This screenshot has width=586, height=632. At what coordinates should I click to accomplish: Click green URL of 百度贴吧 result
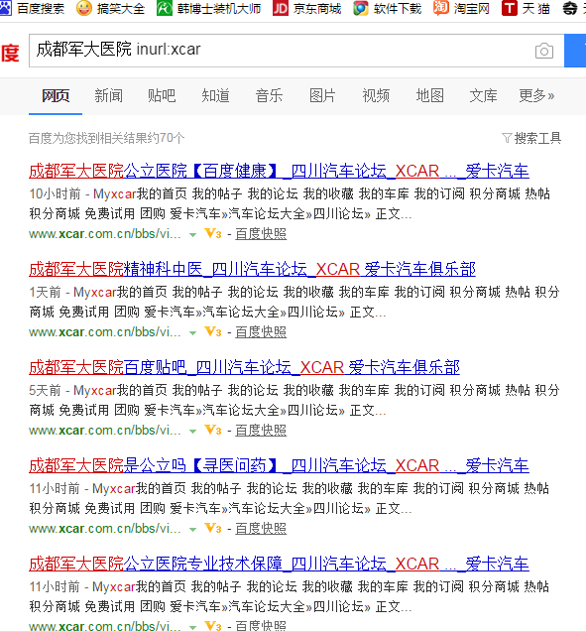pos(105,431)
